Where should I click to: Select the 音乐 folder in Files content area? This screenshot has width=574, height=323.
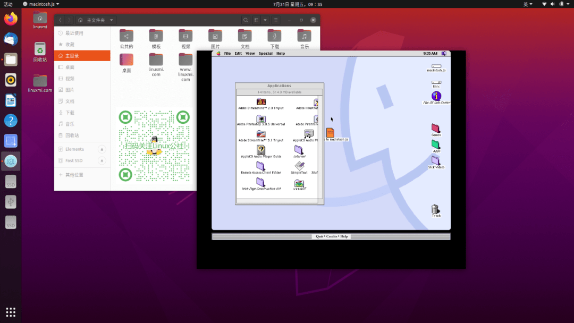304,39
